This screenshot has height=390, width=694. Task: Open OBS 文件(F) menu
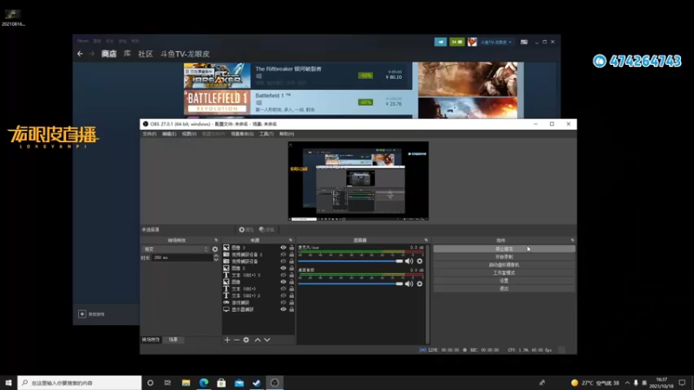point(149,133)
